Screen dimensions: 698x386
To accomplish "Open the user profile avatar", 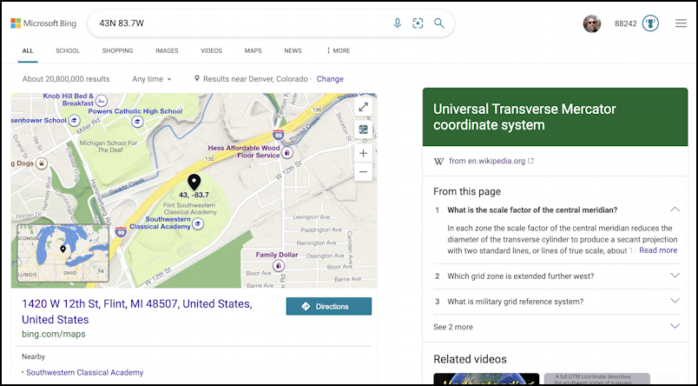I will click(x=592, y=23).
